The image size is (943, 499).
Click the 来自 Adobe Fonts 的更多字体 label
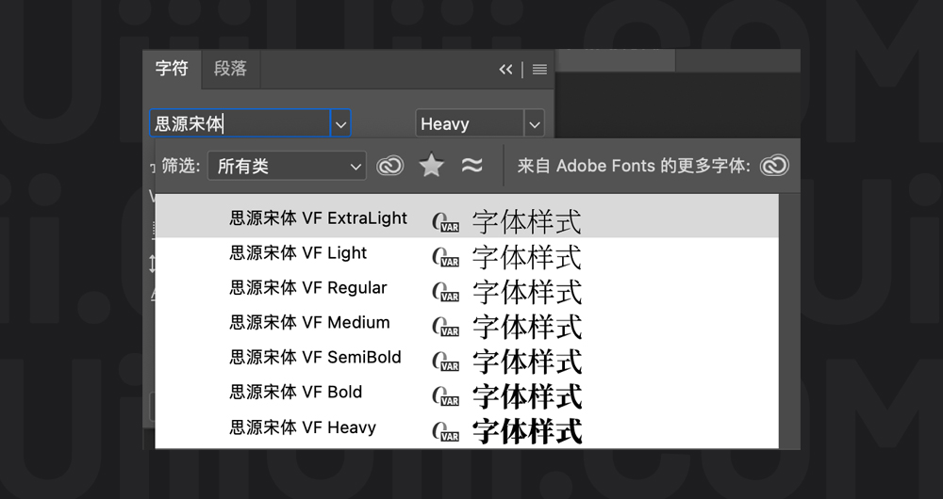(x=634, y=166)
